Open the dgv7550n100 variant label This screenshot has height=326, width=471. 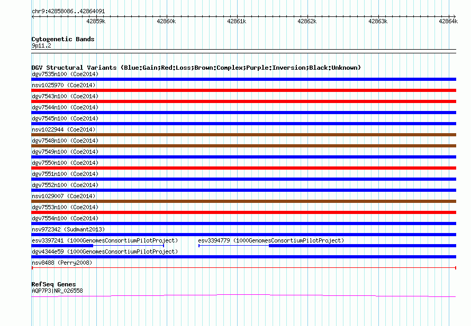[65, 163]
